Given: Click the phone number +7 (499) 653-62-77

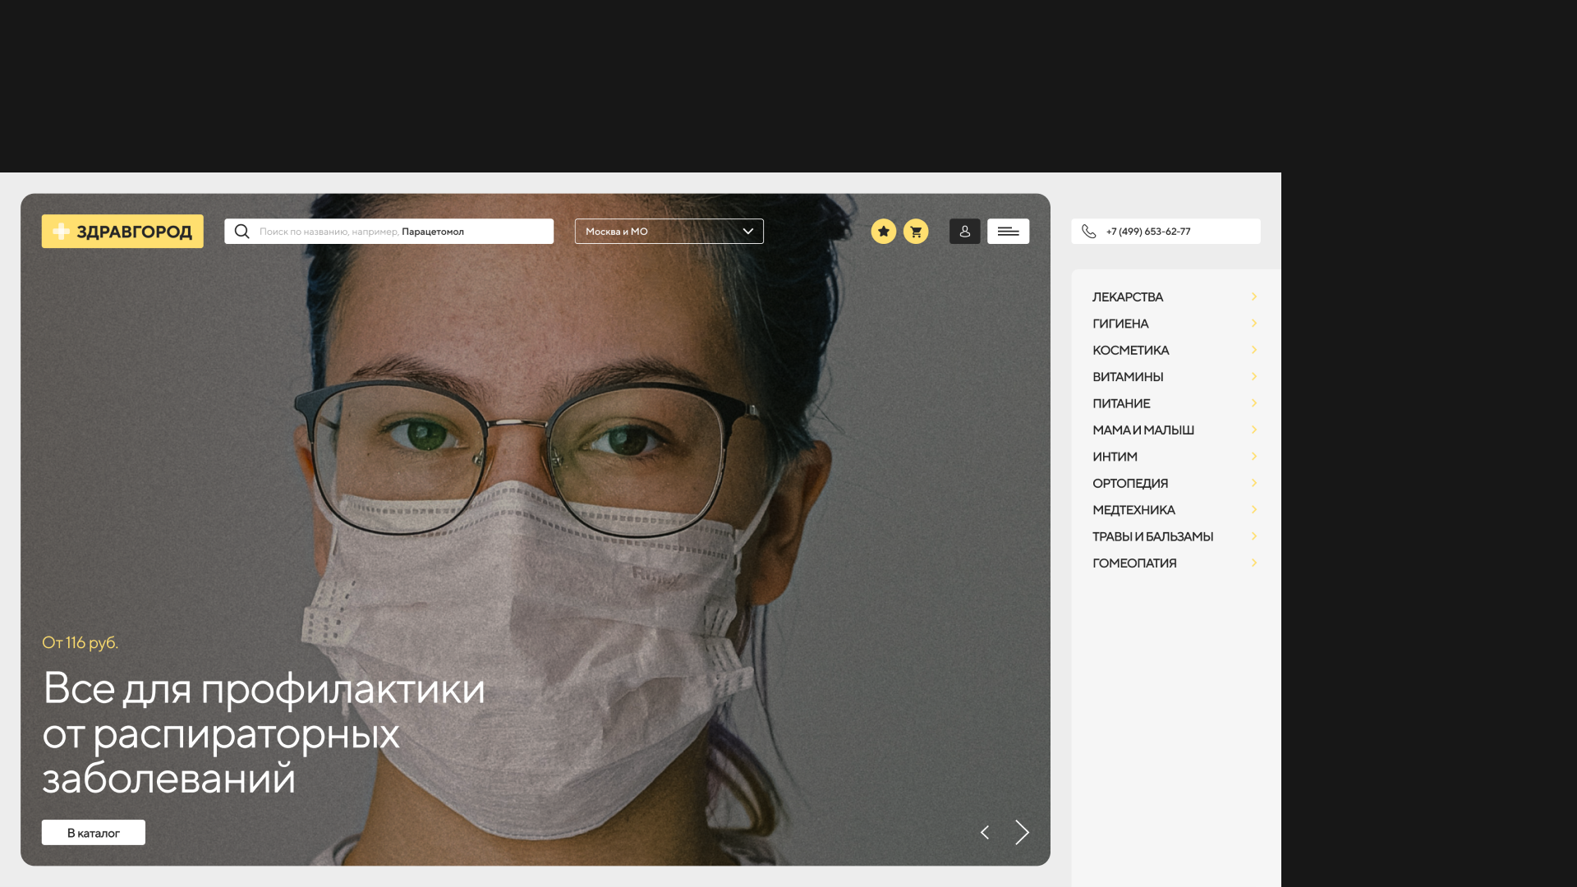Looking at the screenshot, I should pos(1147,232).
